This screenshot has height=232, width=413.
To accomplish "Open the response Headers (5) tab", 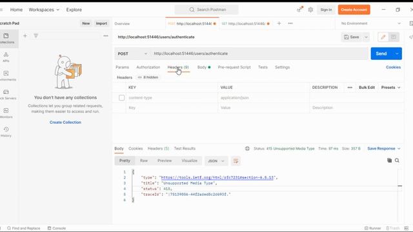I will (158, 149).
